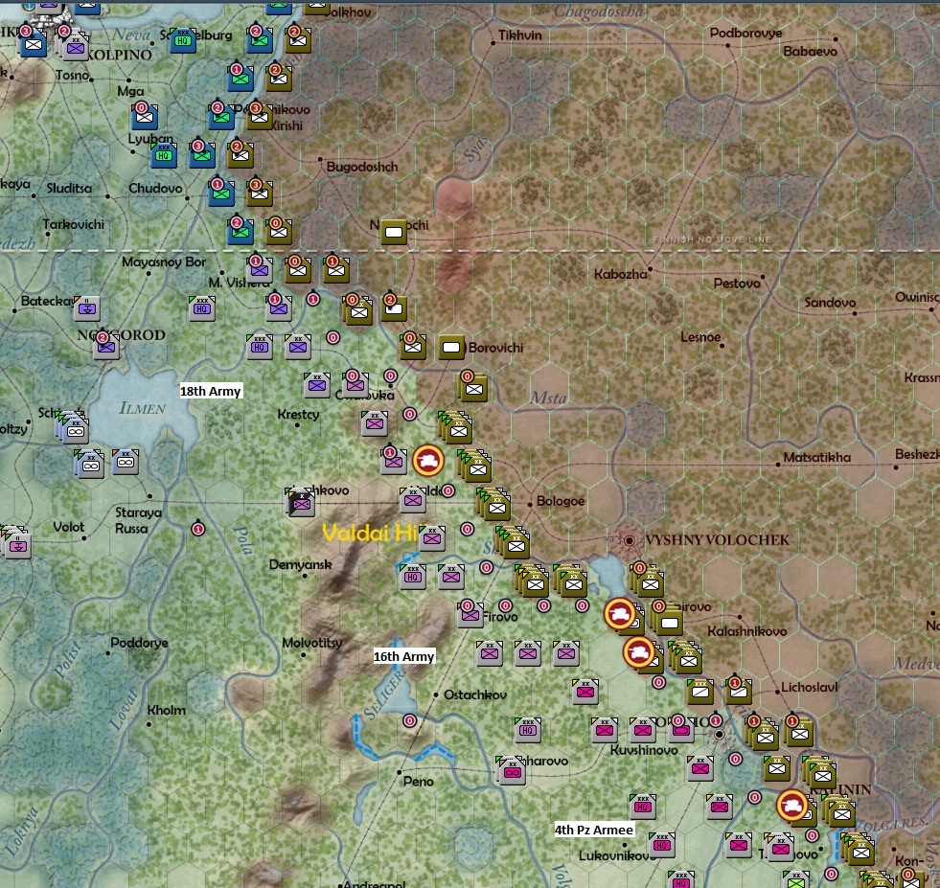The image size is (940, 888).
Task: Select HQ counter right of Lukovnikovo label
Action: point(662,844)
